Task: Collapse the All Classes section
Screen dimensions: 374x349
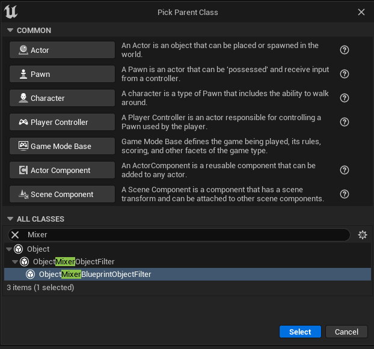Action: click(10, 219)
